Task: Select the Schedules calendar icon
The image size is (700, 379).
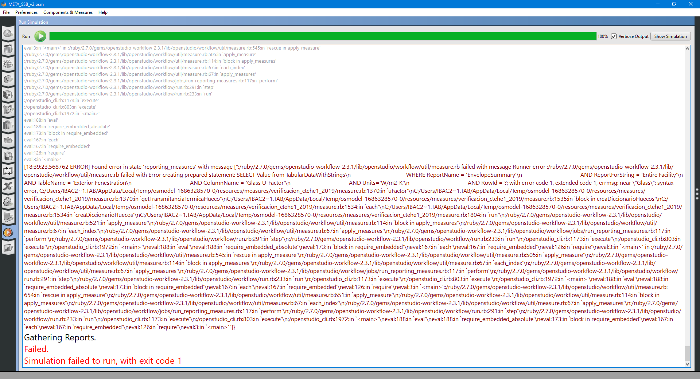Action: (8, 48)
